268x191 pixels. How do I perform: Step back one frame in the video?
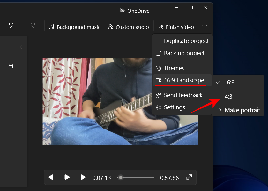[52, 177]
